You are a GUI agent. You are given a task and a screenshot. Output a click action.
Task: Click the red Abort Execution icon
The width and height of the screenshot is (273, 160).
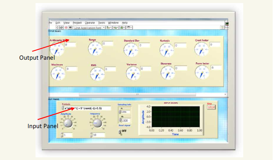coord(66,27)
